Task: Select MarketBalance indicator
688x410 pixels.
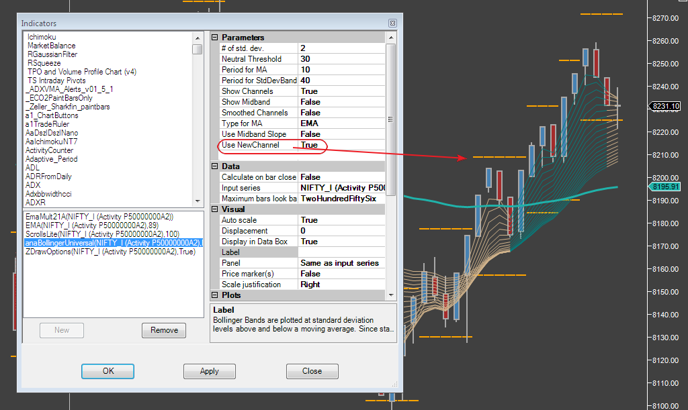Action: [x=51, y=46]
